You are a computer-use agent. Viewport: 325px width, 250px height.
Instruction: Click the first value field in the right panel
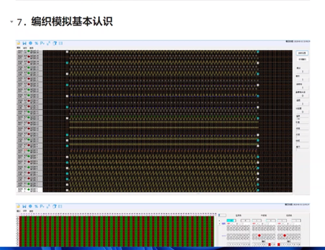(x=303, y=71)
